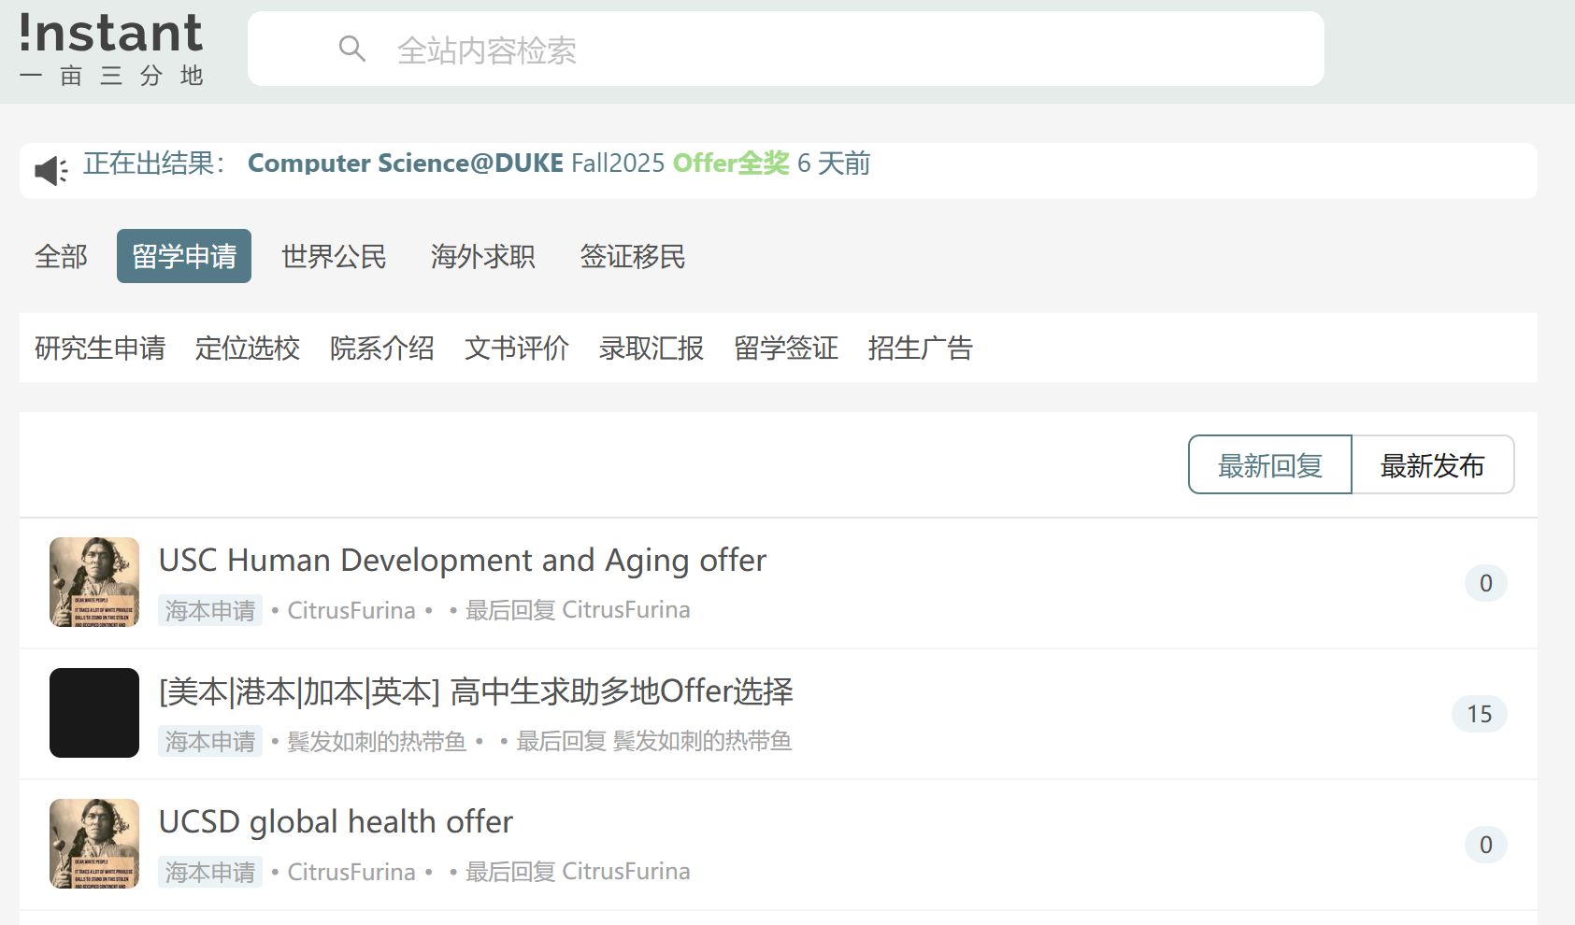Sort threads by 最新发布

pos(1433,464)
